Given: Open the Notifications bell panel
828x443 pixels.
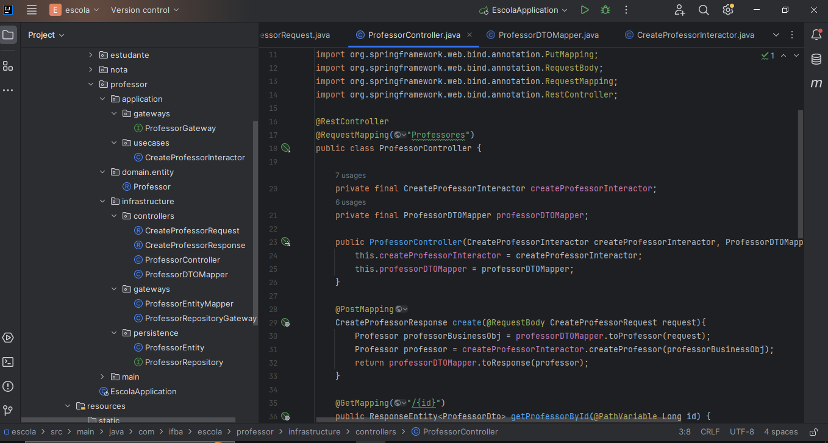Looking at the screenshot, I should tap(816, 35).
